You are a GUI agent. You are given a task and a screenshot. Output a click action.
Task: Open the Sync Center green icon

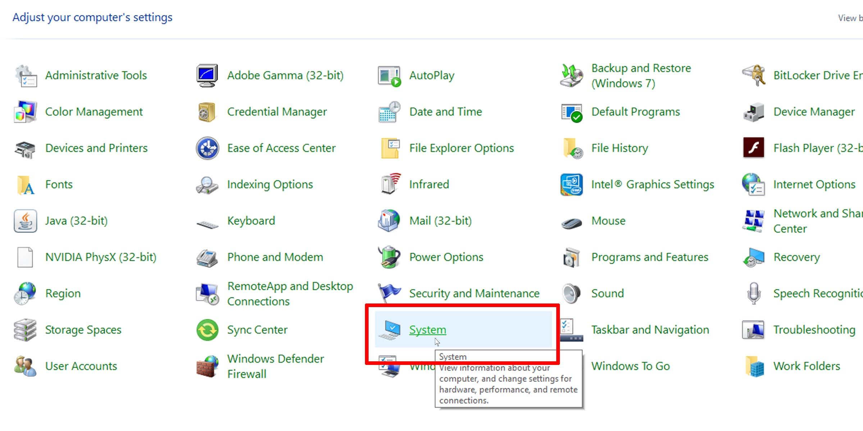tap(207, 330)
